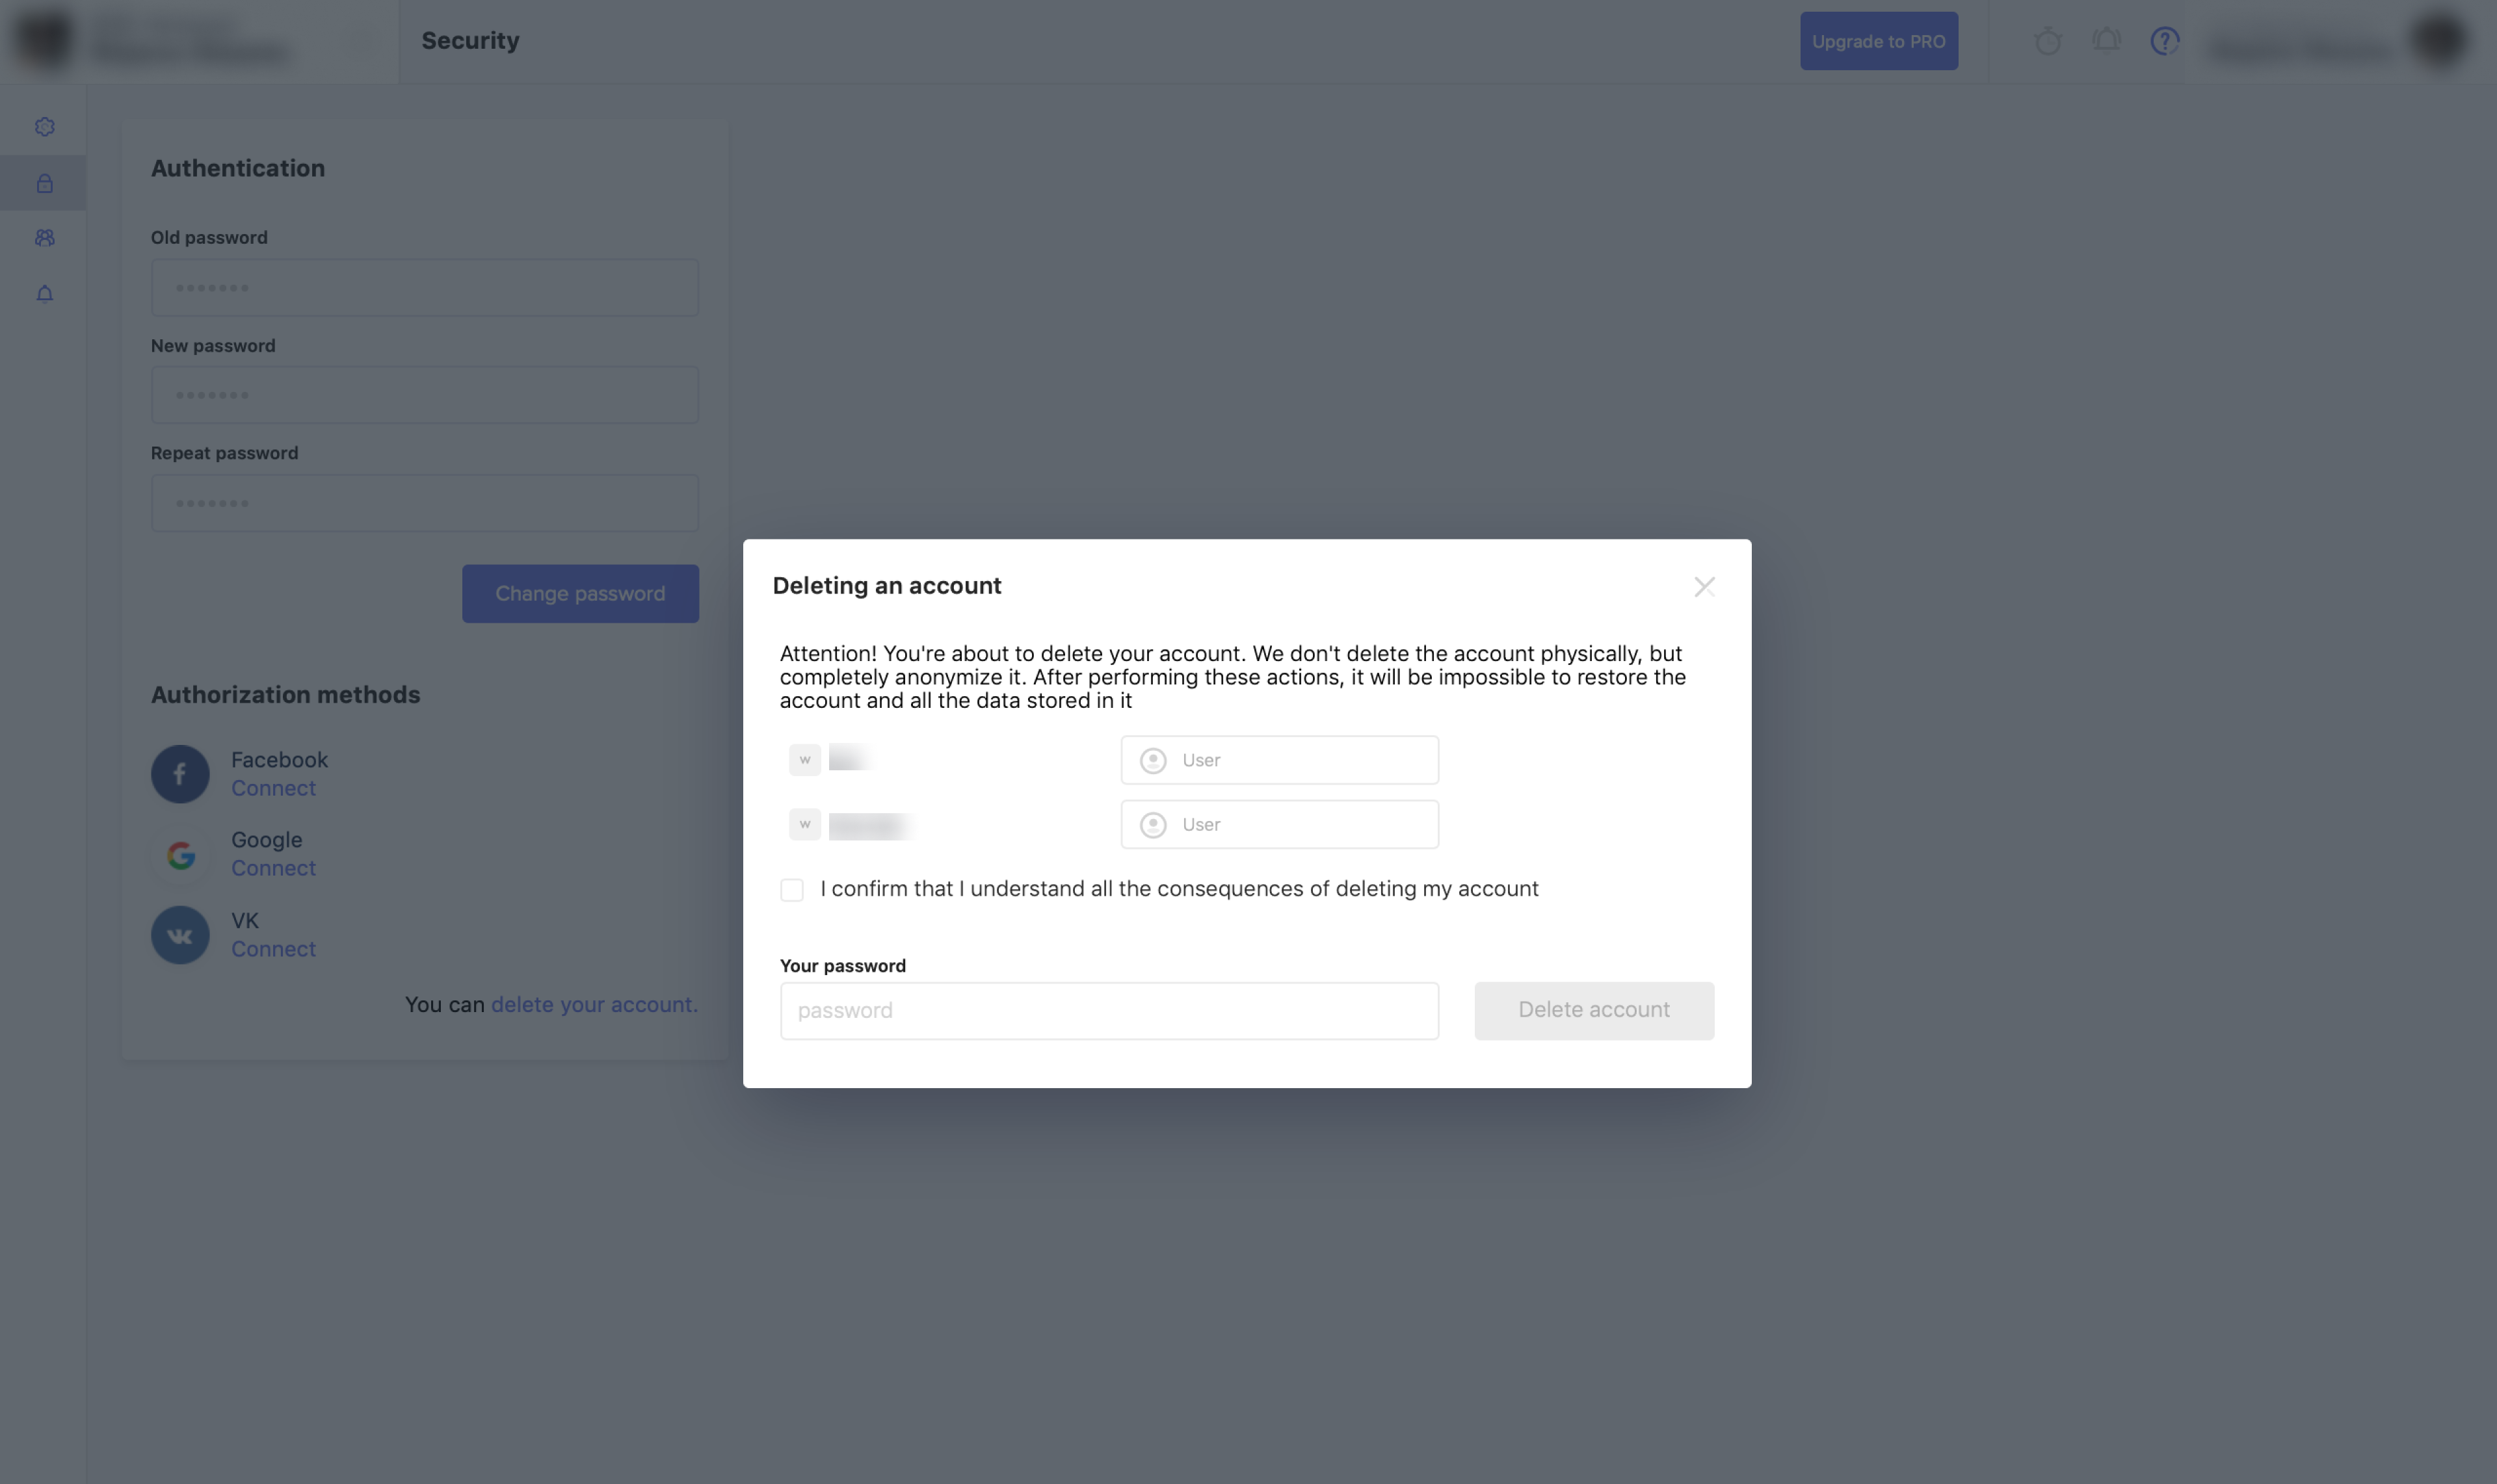Select the lock Security sidebar icon

tap(44, 183)
